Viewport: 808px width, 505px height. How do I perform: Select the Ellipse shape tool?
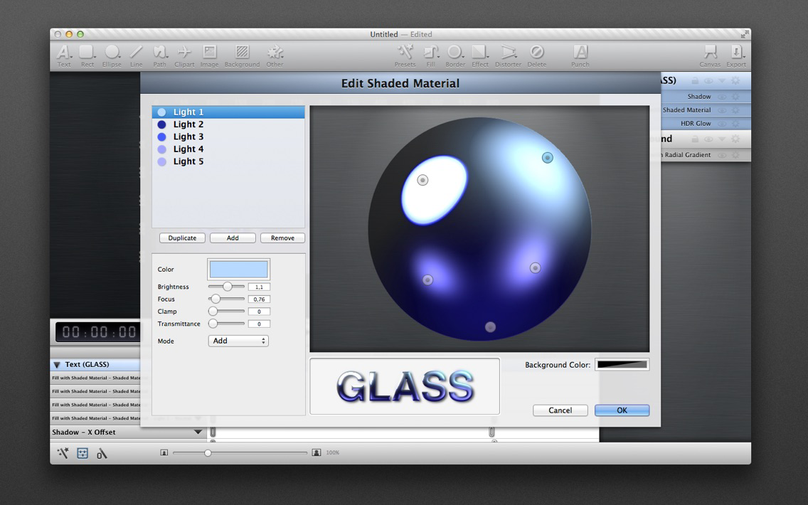click(112, 55)
